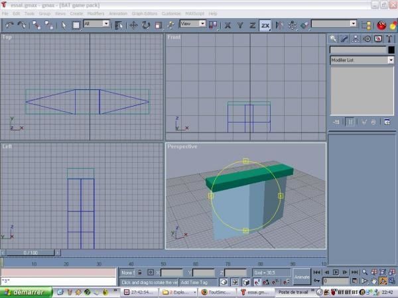Click the Add Time Tag field
Image resolution: width=398 pixels, height=298 pixels.
[198, 282]
